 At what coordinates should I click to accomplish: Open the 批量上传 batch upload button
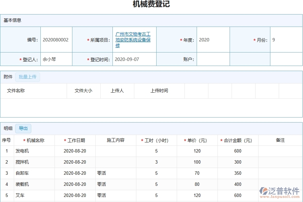(x=28, y=77)
